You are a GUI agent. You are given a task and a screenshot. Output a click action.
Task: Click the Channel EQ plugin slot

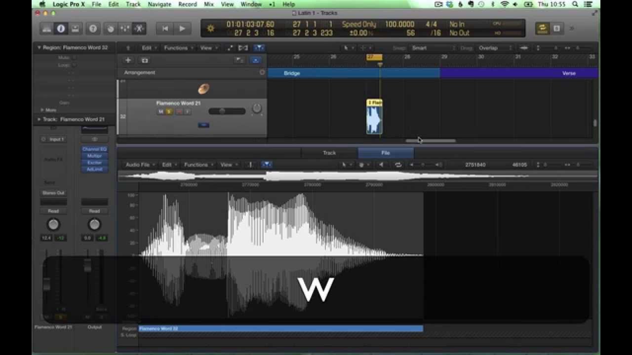click(x=94, y=149)
